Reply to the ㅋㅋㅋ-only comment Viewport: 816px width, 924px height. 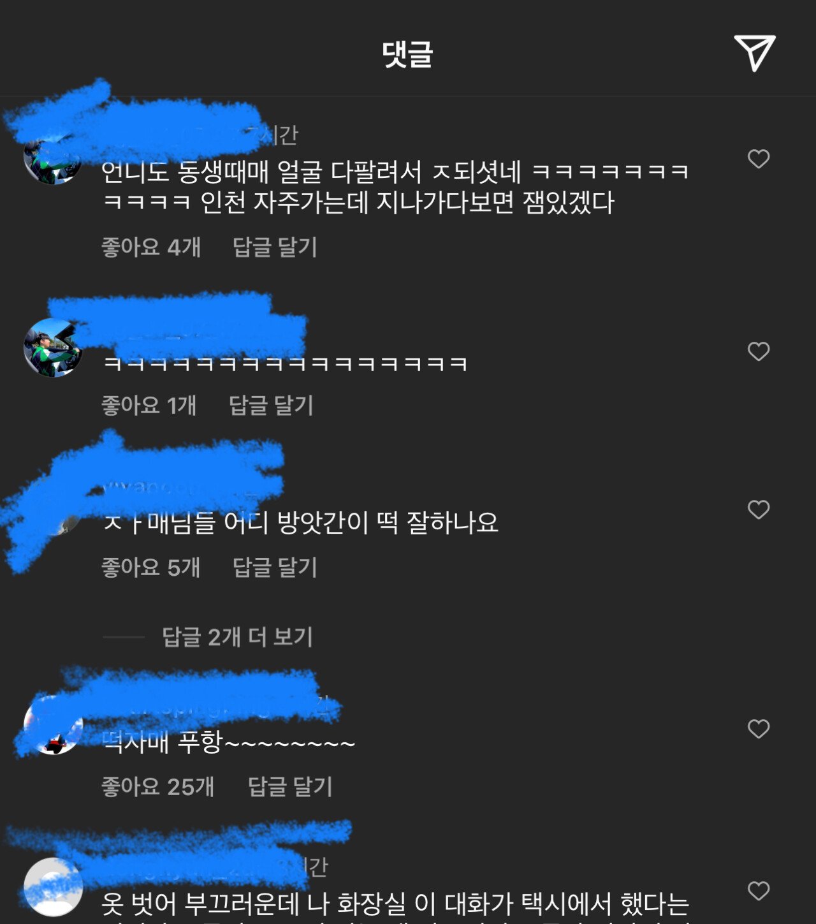click(271, 405)
